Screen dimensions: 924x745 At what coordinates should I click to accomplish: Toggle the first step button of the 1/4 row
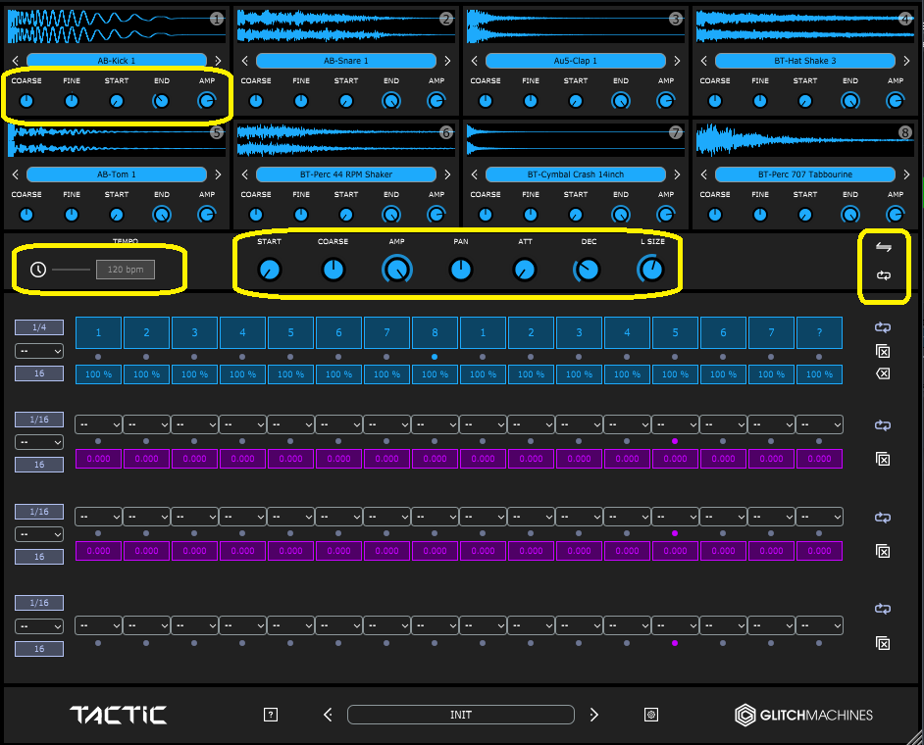tap(98, 332)
